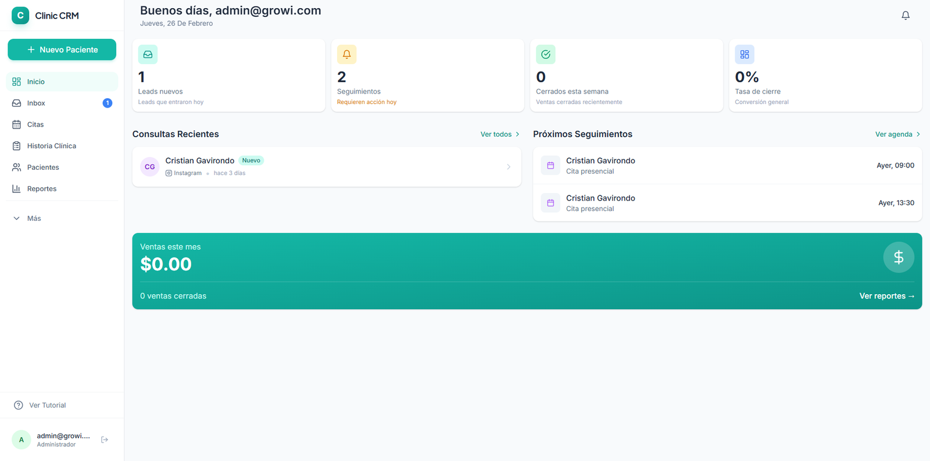
Task: Open Historia Clínica section
Action: [x=51, y=146]
